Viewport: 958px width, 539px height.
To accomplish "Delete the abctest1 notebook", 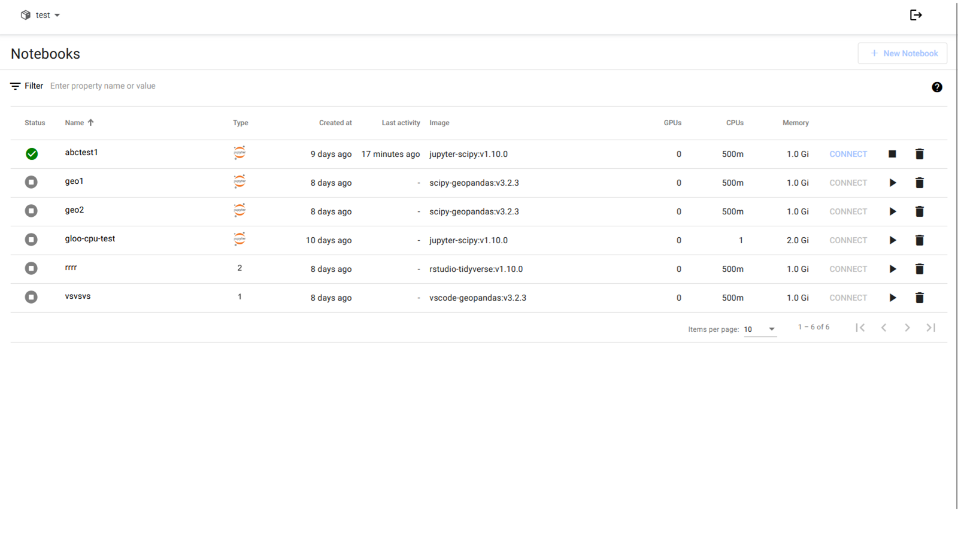I will 920,154.
